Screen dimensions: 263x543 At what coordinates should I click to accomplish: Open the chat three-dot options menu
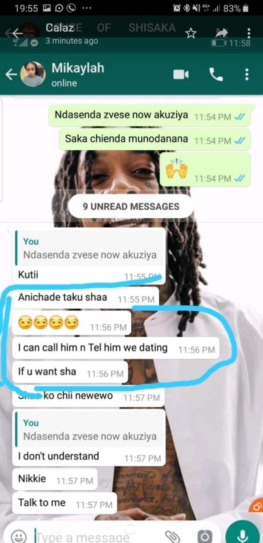pos(247,74)
